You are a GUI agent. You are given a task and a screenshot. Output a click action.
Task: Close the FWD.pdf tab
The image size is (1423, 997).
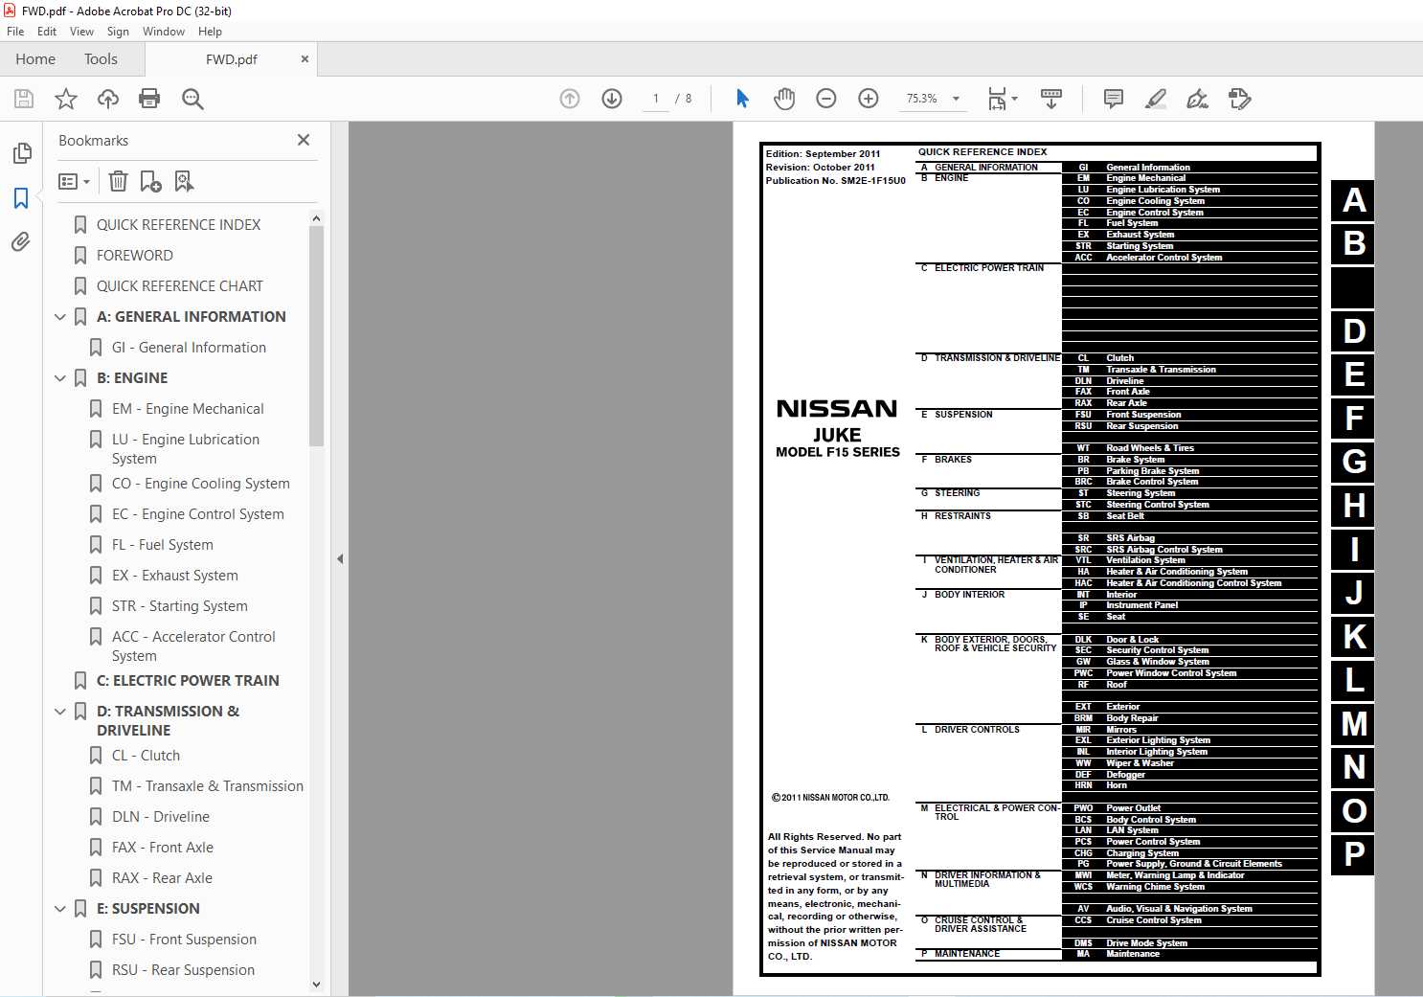click(305, 58)
